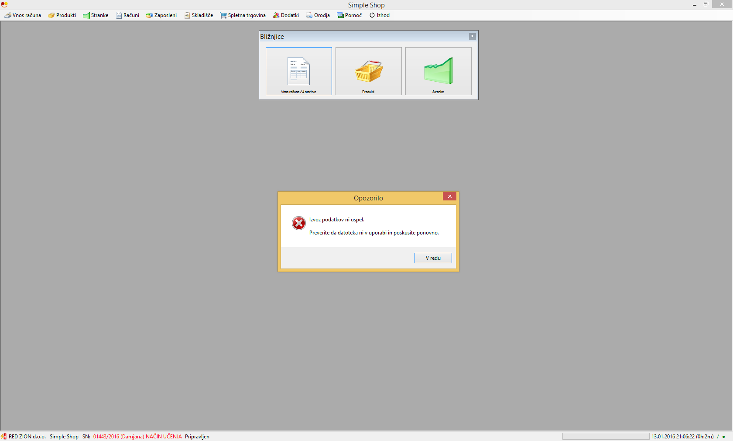The width and height of the screenshot is (733, 441).
Task: Close the Opozorilo warning dialog
Action: point(449,196)
